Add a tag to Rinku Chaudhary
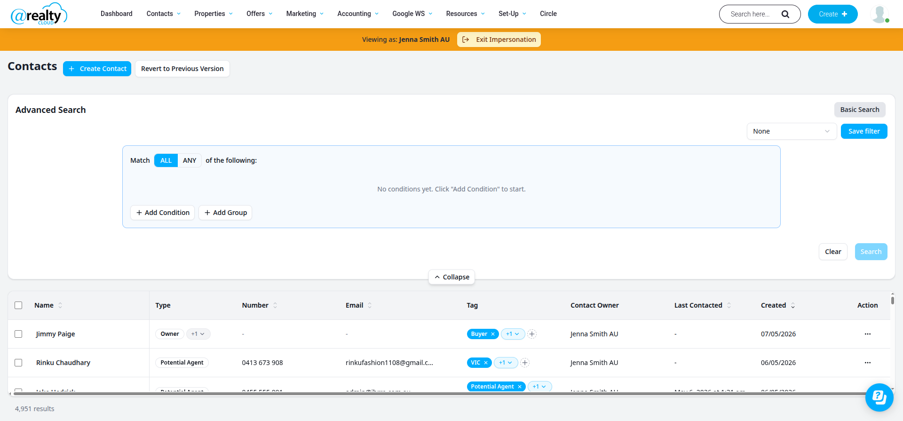 point(525,363)
